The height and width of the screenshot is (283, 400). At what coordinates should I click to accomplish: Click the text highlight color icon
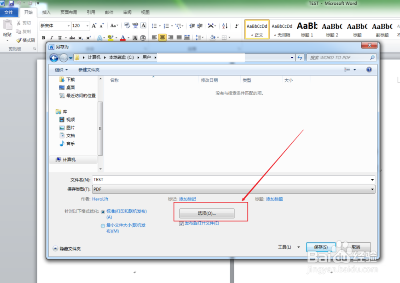coord(110,38)
